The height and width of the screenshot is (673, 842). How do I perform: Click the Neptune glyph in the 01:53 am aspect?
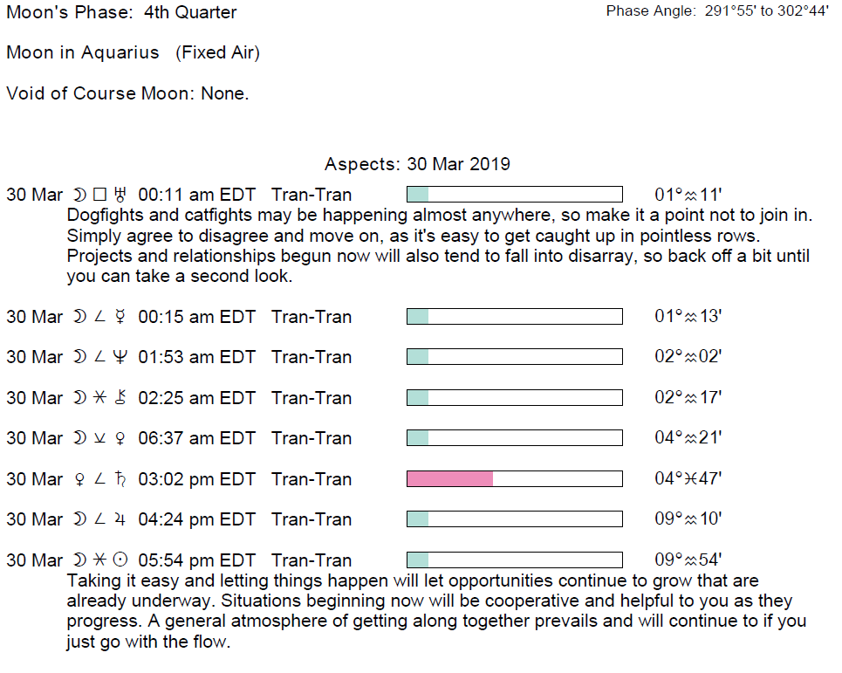point(121,357)
